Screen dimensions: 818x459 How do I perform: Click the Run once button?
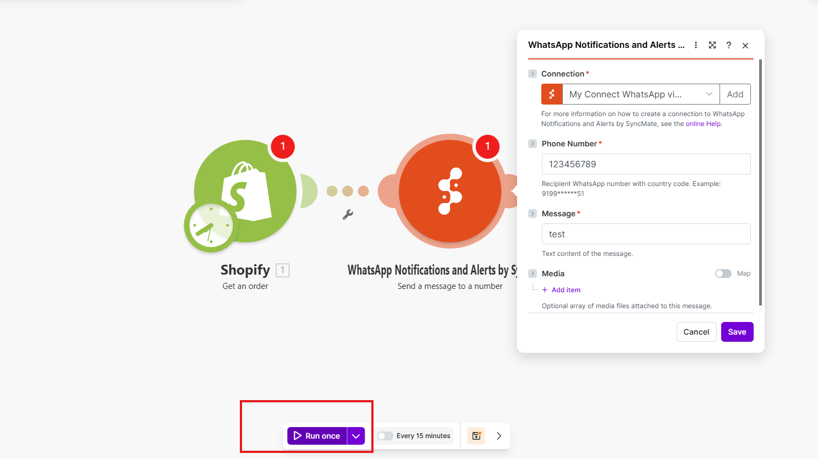pyautogui.click(x=317, y=436)
